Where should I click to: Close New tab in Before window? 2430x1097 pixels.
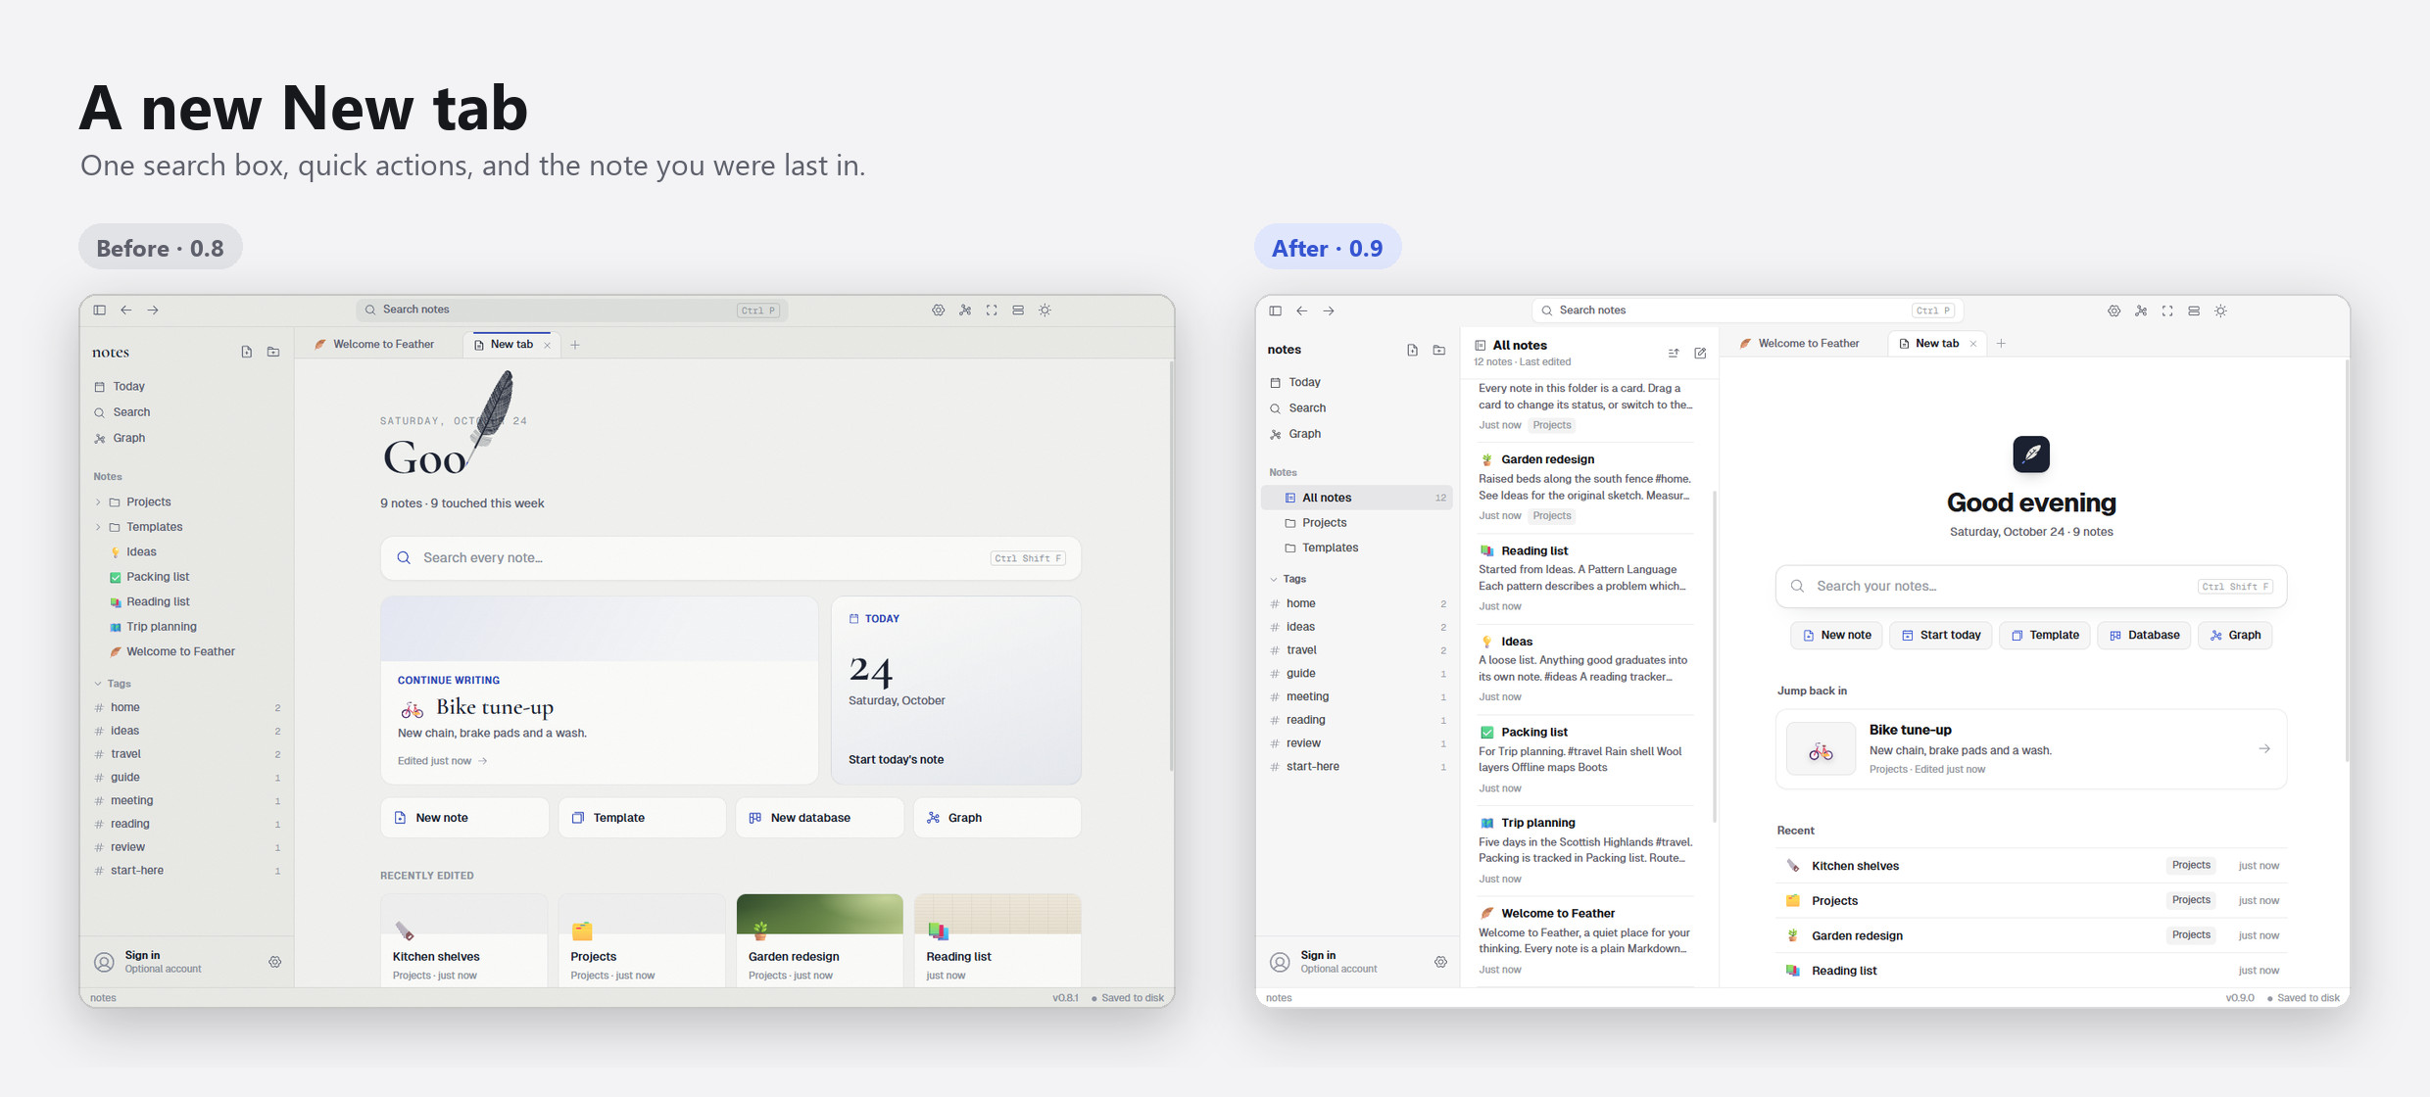tap(547, 345)
